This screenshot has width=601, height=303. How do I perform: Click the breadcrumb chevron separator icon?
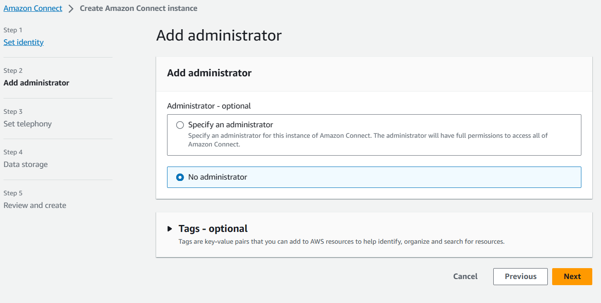71,9
